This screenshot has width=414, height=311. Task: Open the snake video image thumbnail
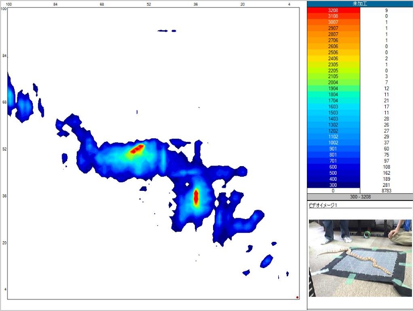point(360,258)
